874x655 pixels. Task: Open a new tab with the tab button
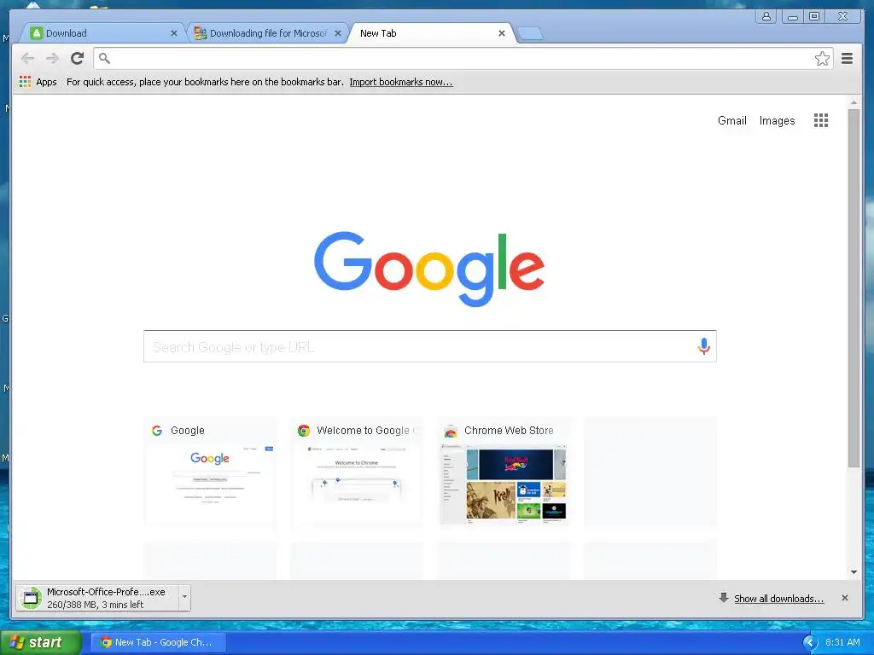tap(529, 34)
